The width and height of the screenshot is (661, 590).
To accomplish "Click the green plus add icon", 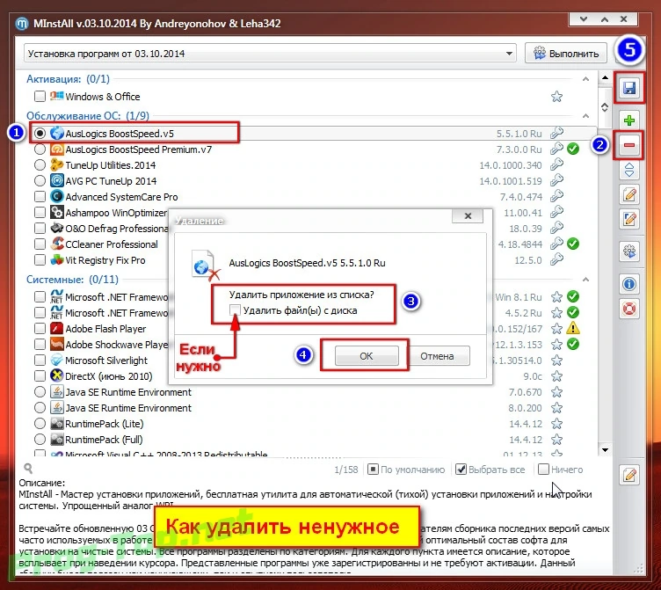I will 629,120.
